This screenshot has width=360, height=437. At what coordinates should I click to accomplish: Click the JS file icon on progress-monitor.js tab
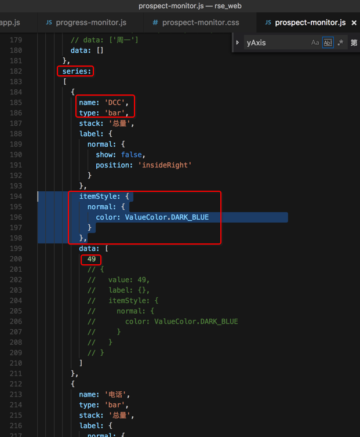(x=49, y=23)
